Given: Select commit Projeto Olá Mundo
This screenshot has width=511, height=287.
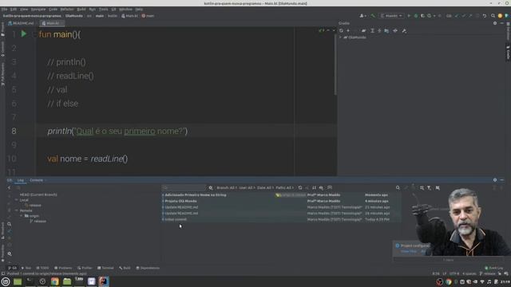Looking at the screenshot, I should point(180,201).
